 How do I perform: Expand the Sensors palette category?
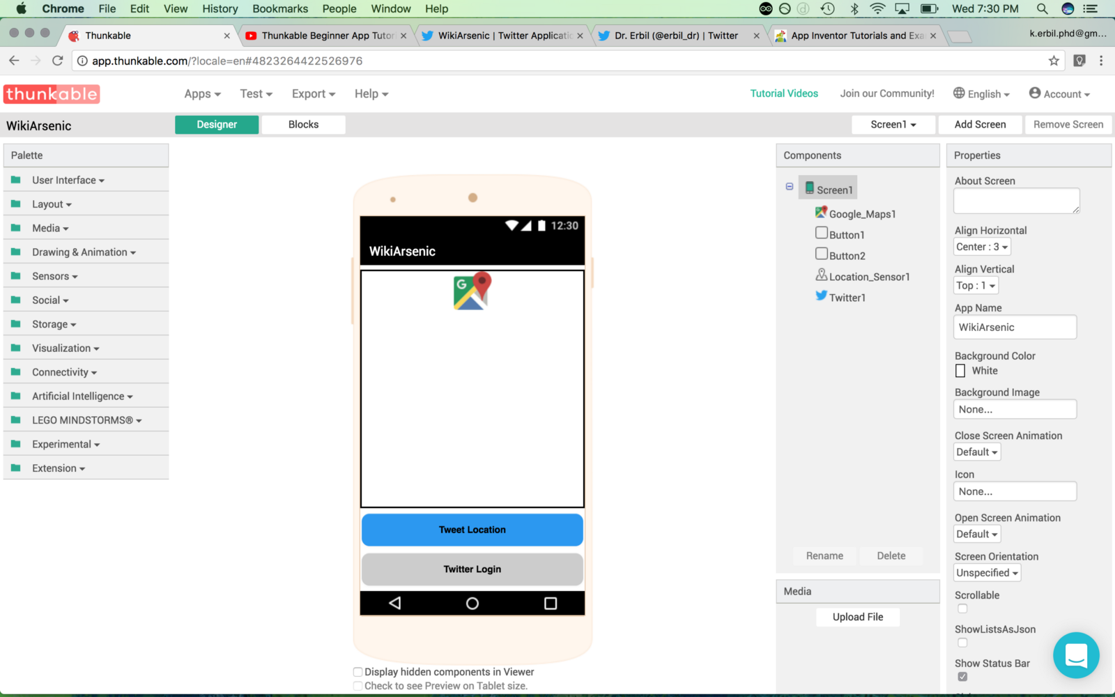coord(55,276)
